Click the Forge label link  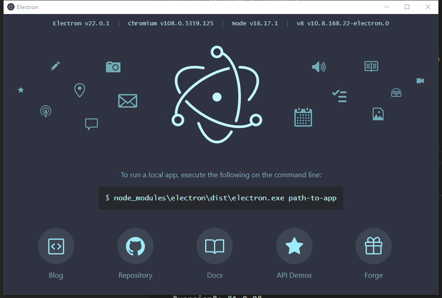tap(374, 275)
